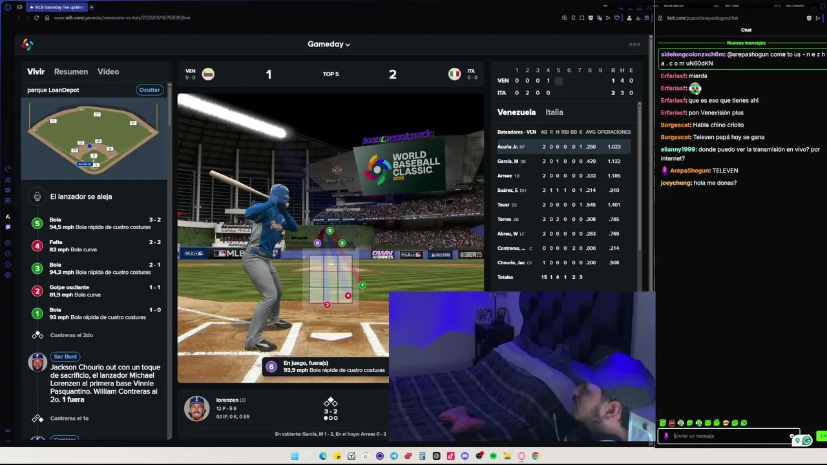The width and height of the screenshot is (827, 465).
Task: Open Acuña Jr. player row
Action: coord(563,147)
